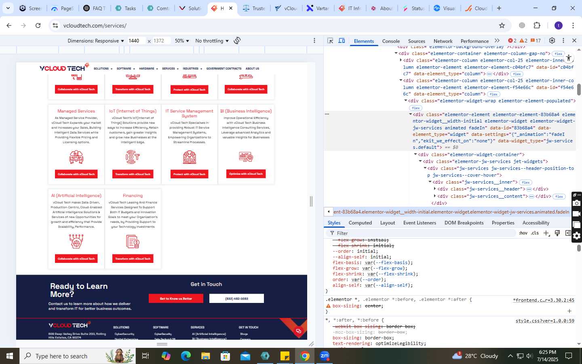Open File Explorer from the taskbar
Viewport: 582px width, 364px height.
[x=206, y=356]
